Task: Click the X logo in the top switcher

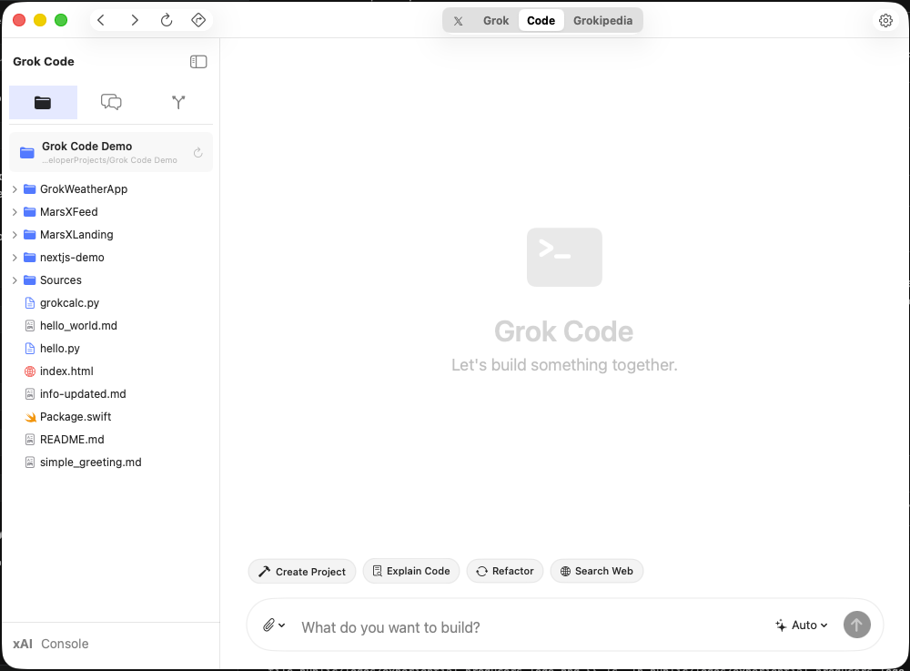Action: (x=459, y=19)
